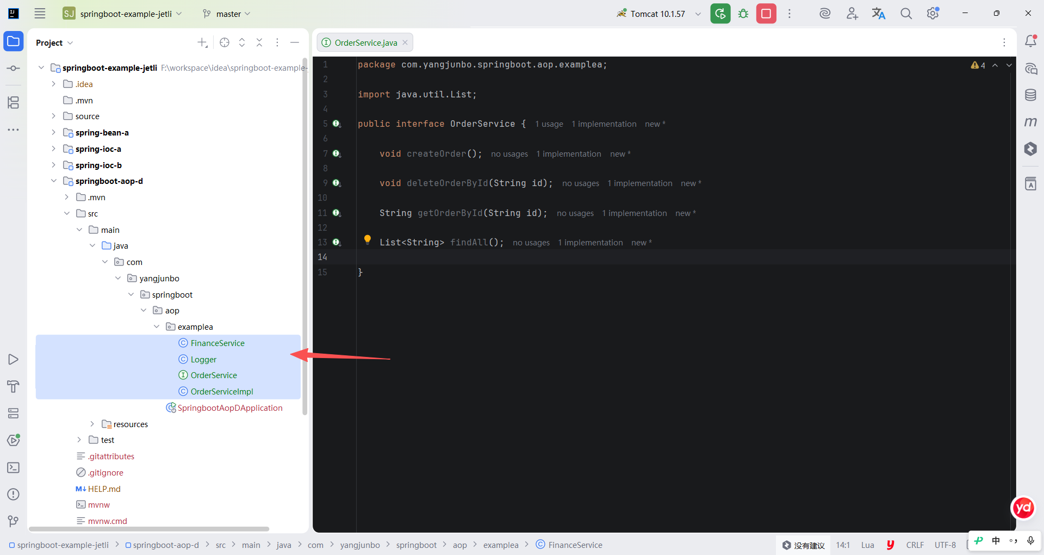Click the intention lightbulb on line 13
This screenshot has height=555, width=1044.
pos(368,239)
